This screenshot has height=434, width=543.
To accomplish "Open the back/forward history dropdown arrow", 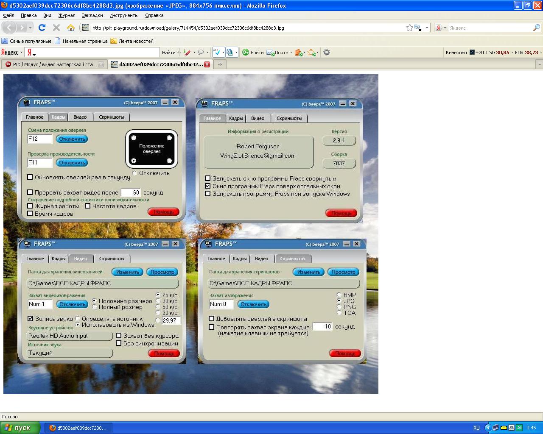I will [30, 28].
